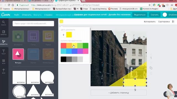Select the Free Photos element category
This screenshot has width=177, height=99.
coord(18,36)
